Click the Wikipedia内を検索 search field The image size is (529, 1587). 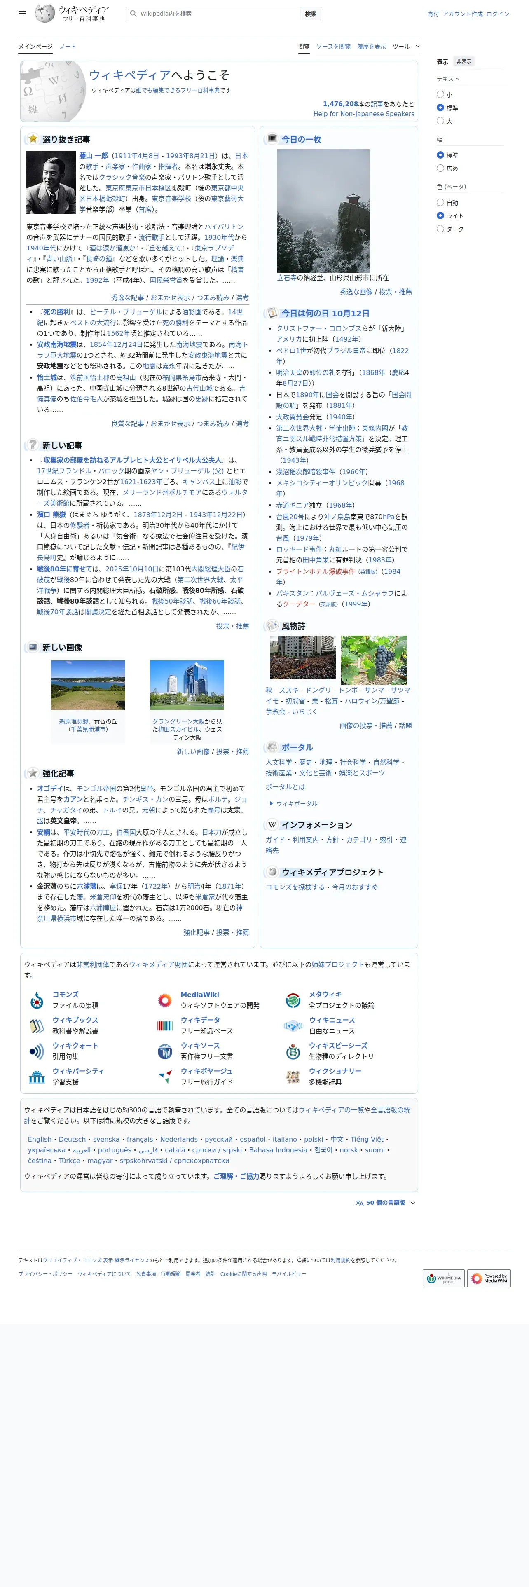[213, 14]
